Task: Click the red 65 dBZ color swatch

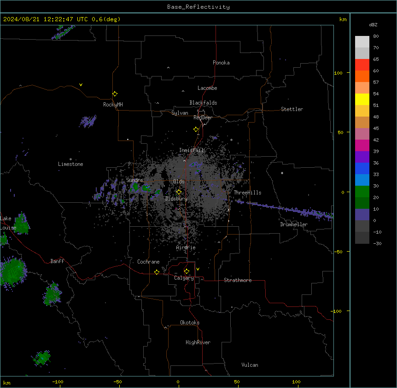Action: 362,65
